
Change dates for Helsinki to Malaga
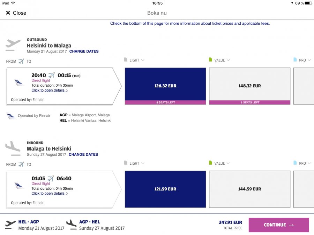tap(84, 52)
